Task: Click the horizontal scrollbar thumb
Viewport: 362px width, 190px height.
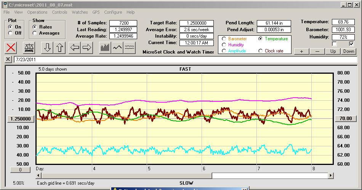Action: click(x=127, y=176)
